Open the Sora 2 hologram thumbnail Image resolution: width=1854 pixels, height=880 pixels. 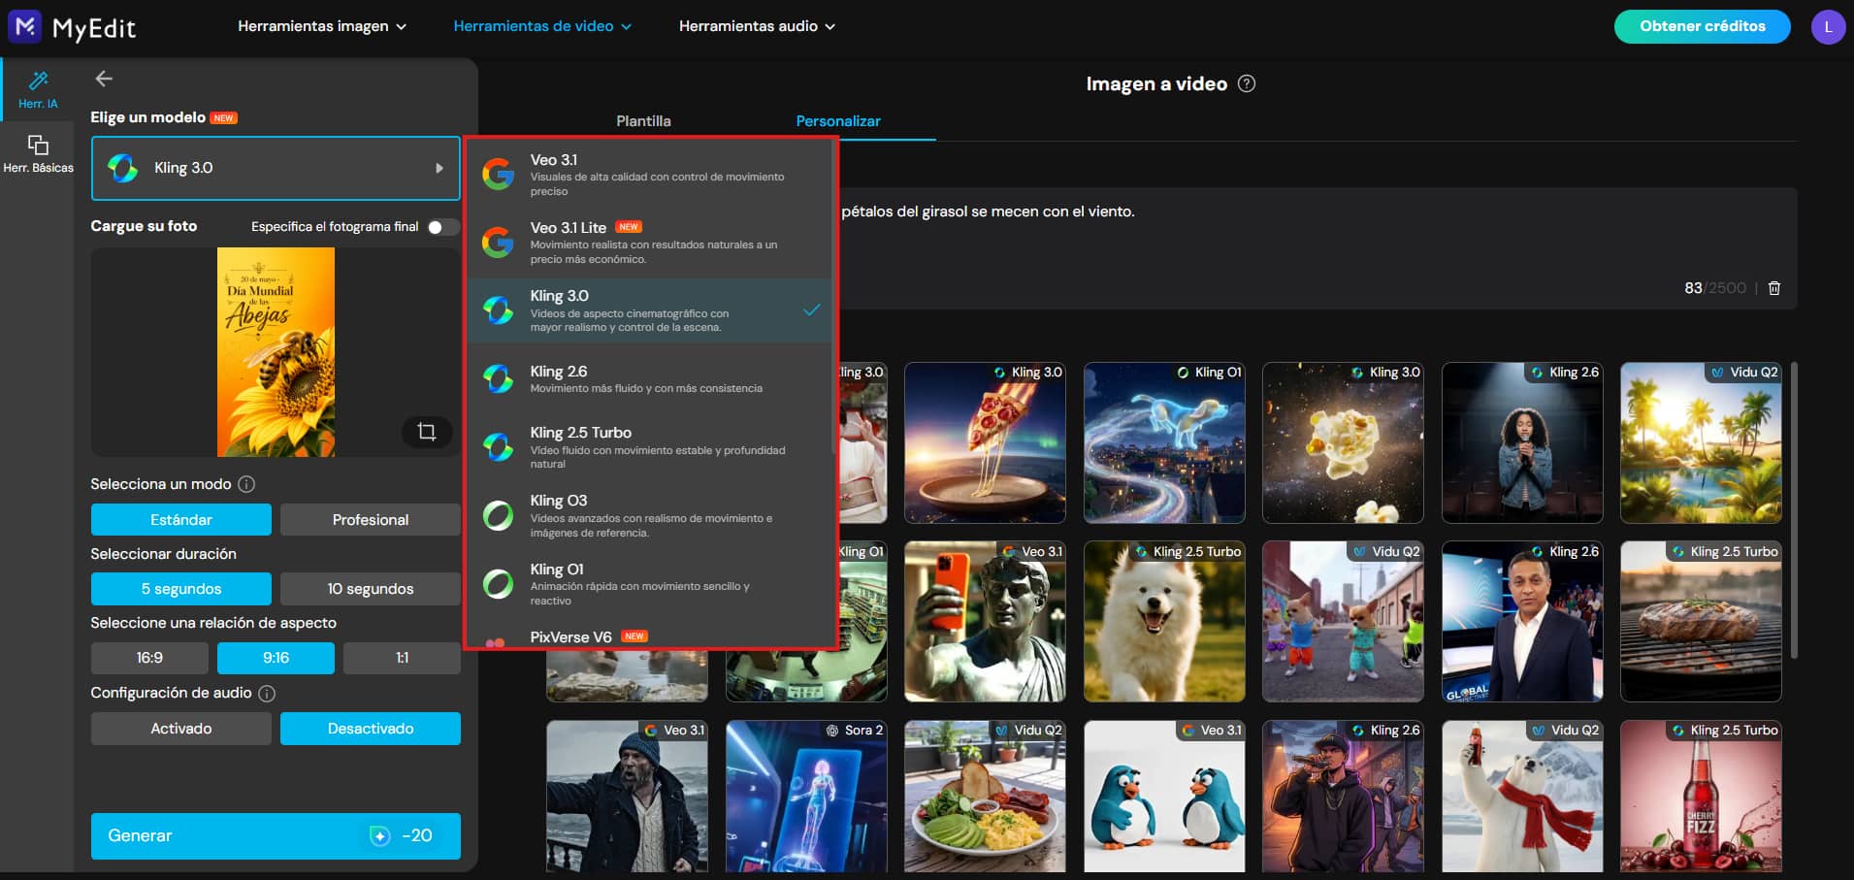[806, 797]
